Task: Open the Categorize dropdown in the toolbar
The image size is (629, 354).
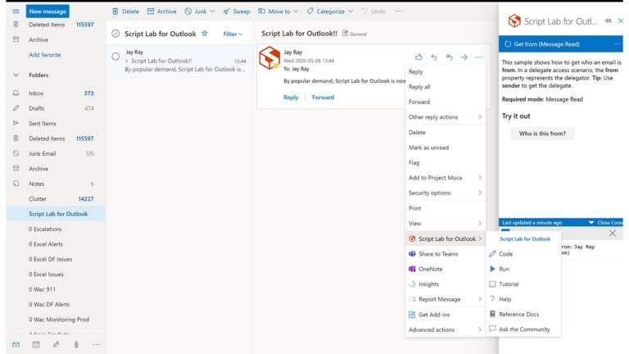Action: coord(330,11)
